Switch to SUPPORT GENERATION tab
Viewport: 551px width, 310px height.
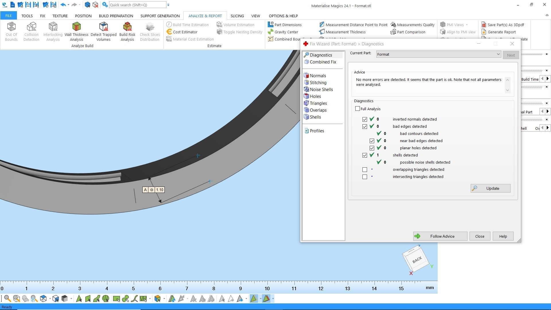click(x=160, y=16)
